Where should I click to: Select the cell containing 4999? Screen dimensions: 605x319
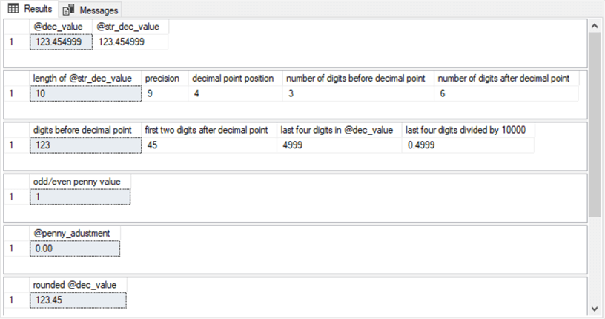coord(339,145)
